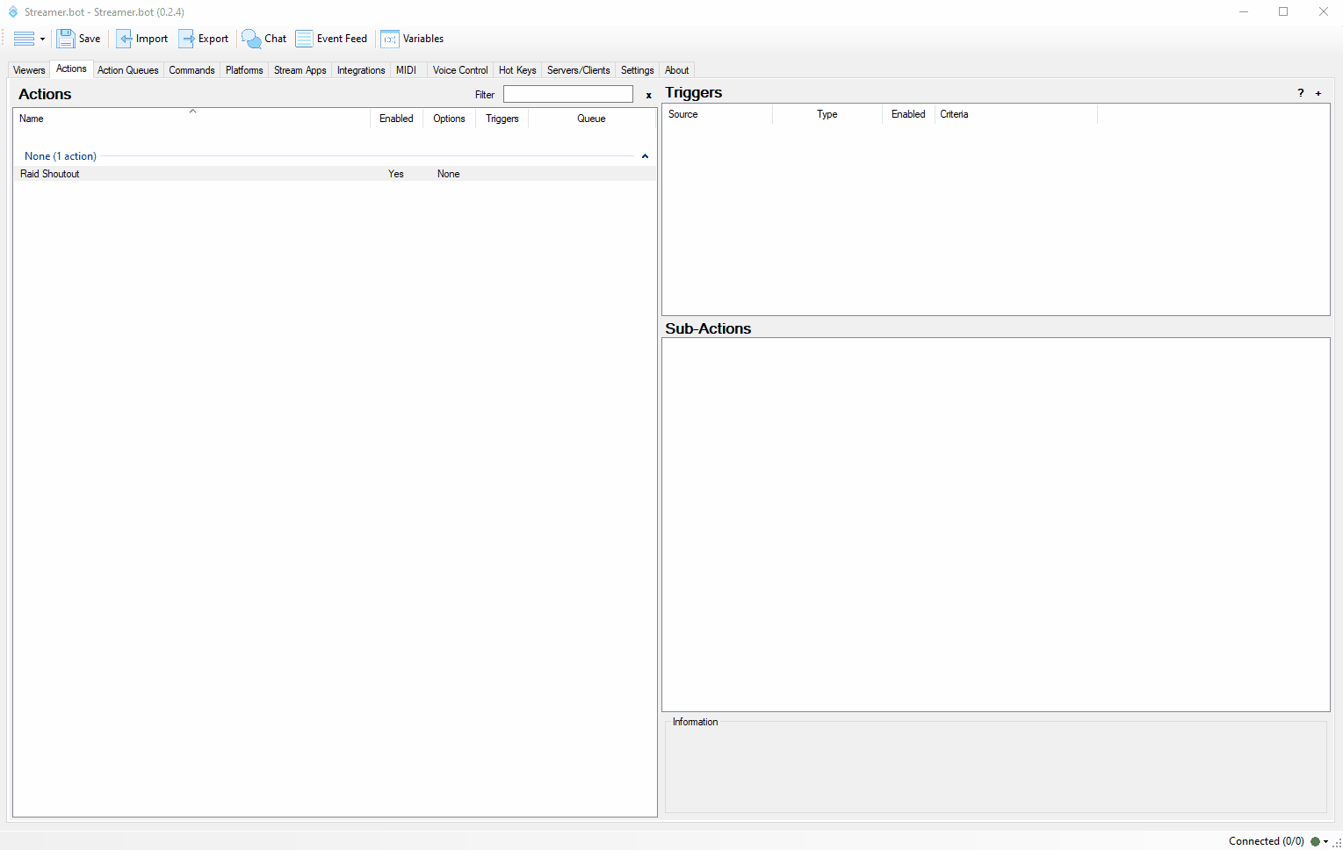This screenshot has width=1343, height=850.
Task: Open the connection status dropdown arrow
Action: click(x=1325, y=841)
